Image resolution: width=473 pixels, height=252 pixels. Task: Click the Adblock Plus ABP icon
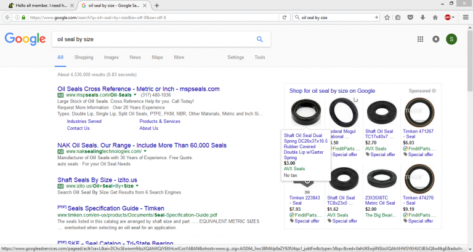point(447,17)
